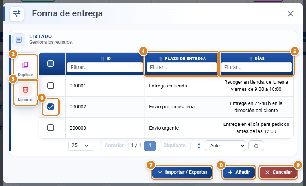The height and width of the screenshot is (186, 306).
Task: Click the refresh icon beside Auto selector
Action: (256, 146)
